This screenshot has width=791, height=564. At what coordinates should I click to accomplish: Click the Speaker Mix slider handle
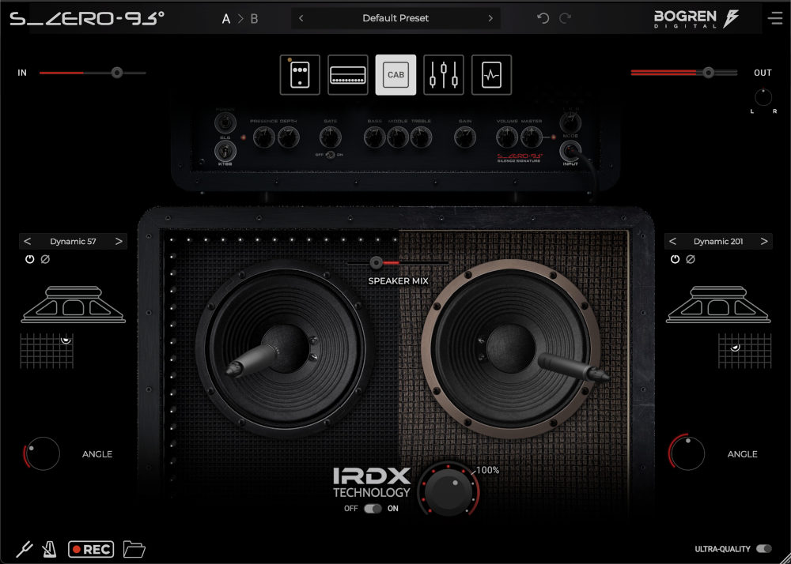point(376,262)
